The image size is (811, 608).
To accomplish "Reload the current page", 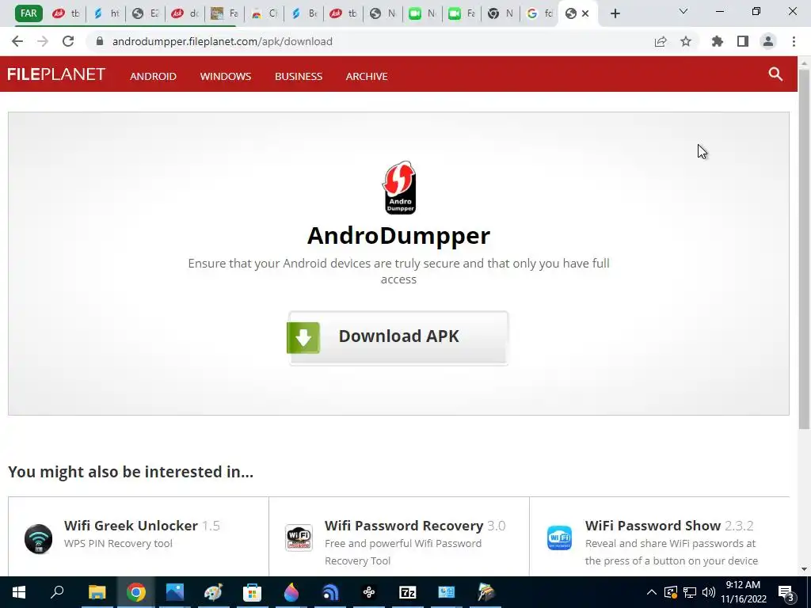I will (x=68, y=41).
